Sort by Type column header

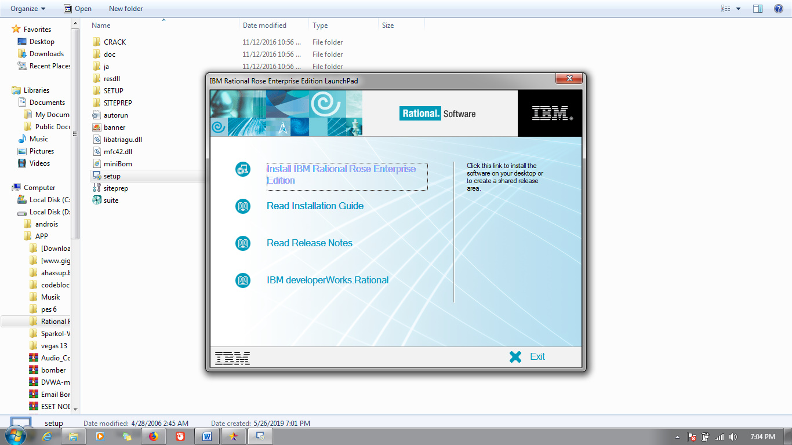320,25
